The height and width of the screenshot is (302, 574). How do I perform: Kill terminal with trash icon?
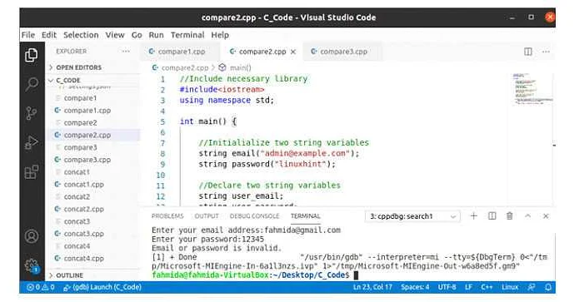click(x=510, y=216)
